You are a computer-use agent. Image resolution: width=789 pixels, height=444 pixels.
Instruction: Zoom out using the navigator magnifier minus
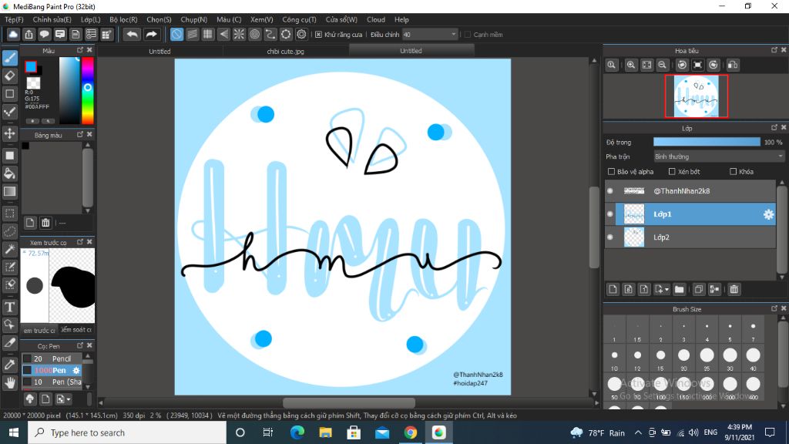point(662,65)
